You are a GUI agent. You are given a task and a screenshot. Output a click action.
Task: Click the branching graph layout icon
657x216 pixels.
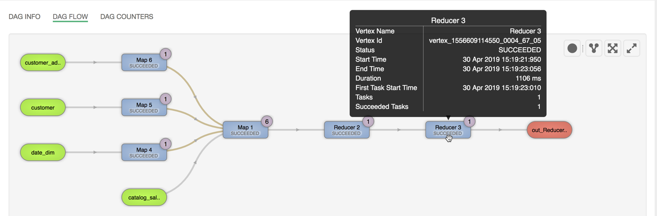[594, 49]
